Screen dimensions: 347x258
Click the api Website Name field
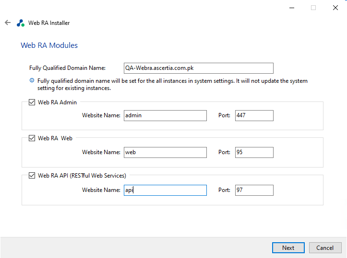pyautogui.click(x=165, y=190)
